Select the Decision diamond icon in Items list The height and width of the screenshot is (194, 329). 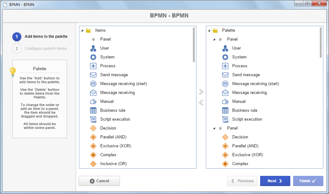point(93,128)
